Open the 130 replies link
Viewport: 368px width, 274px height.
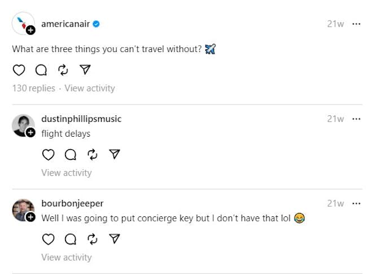point(34,88)
